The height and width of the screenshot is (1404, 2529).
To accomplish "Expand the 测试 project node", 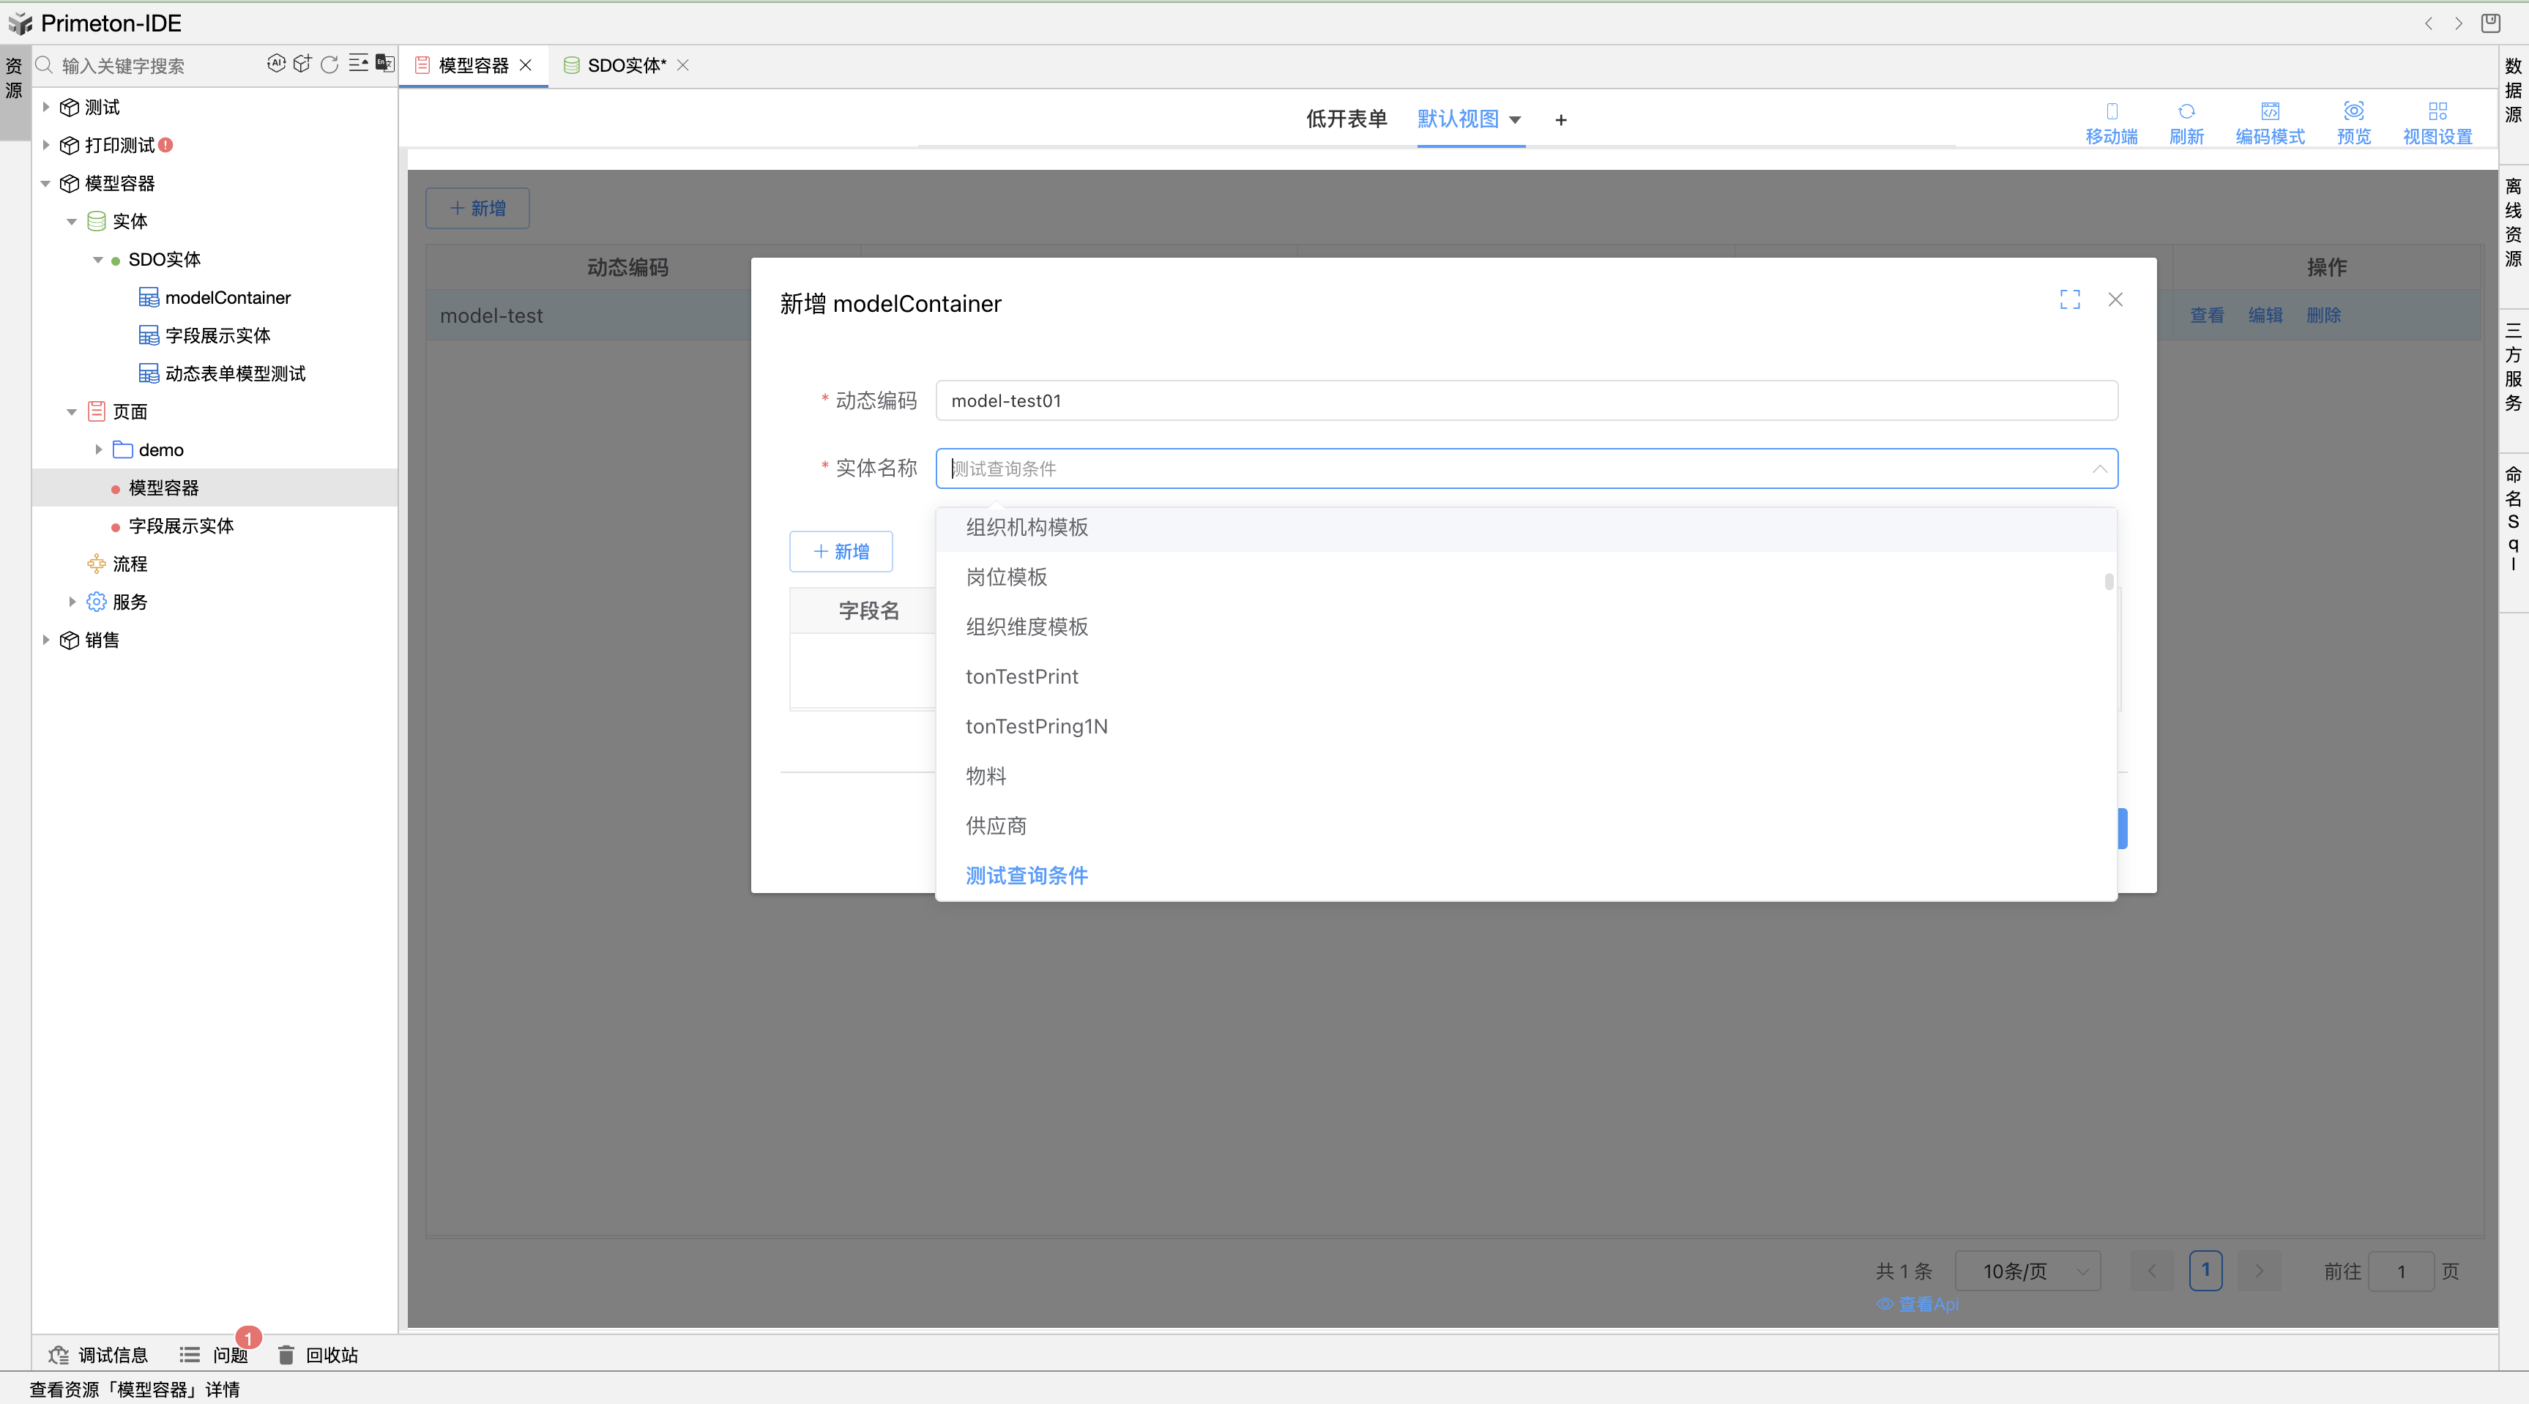I will pyautogui.click(x=46, y=107).
